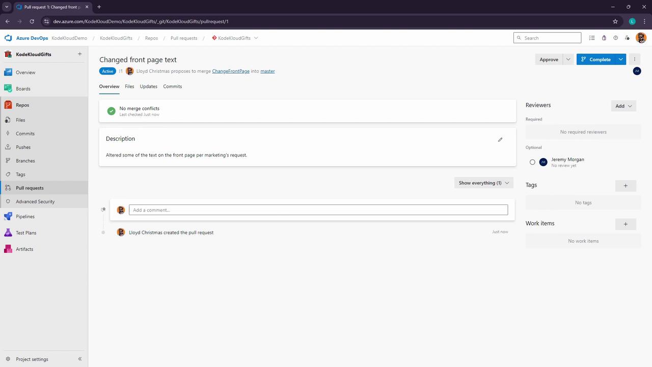Open the browser tab search dropdown arrow
This screenshot has height=367, width=652.
[7, 7]
